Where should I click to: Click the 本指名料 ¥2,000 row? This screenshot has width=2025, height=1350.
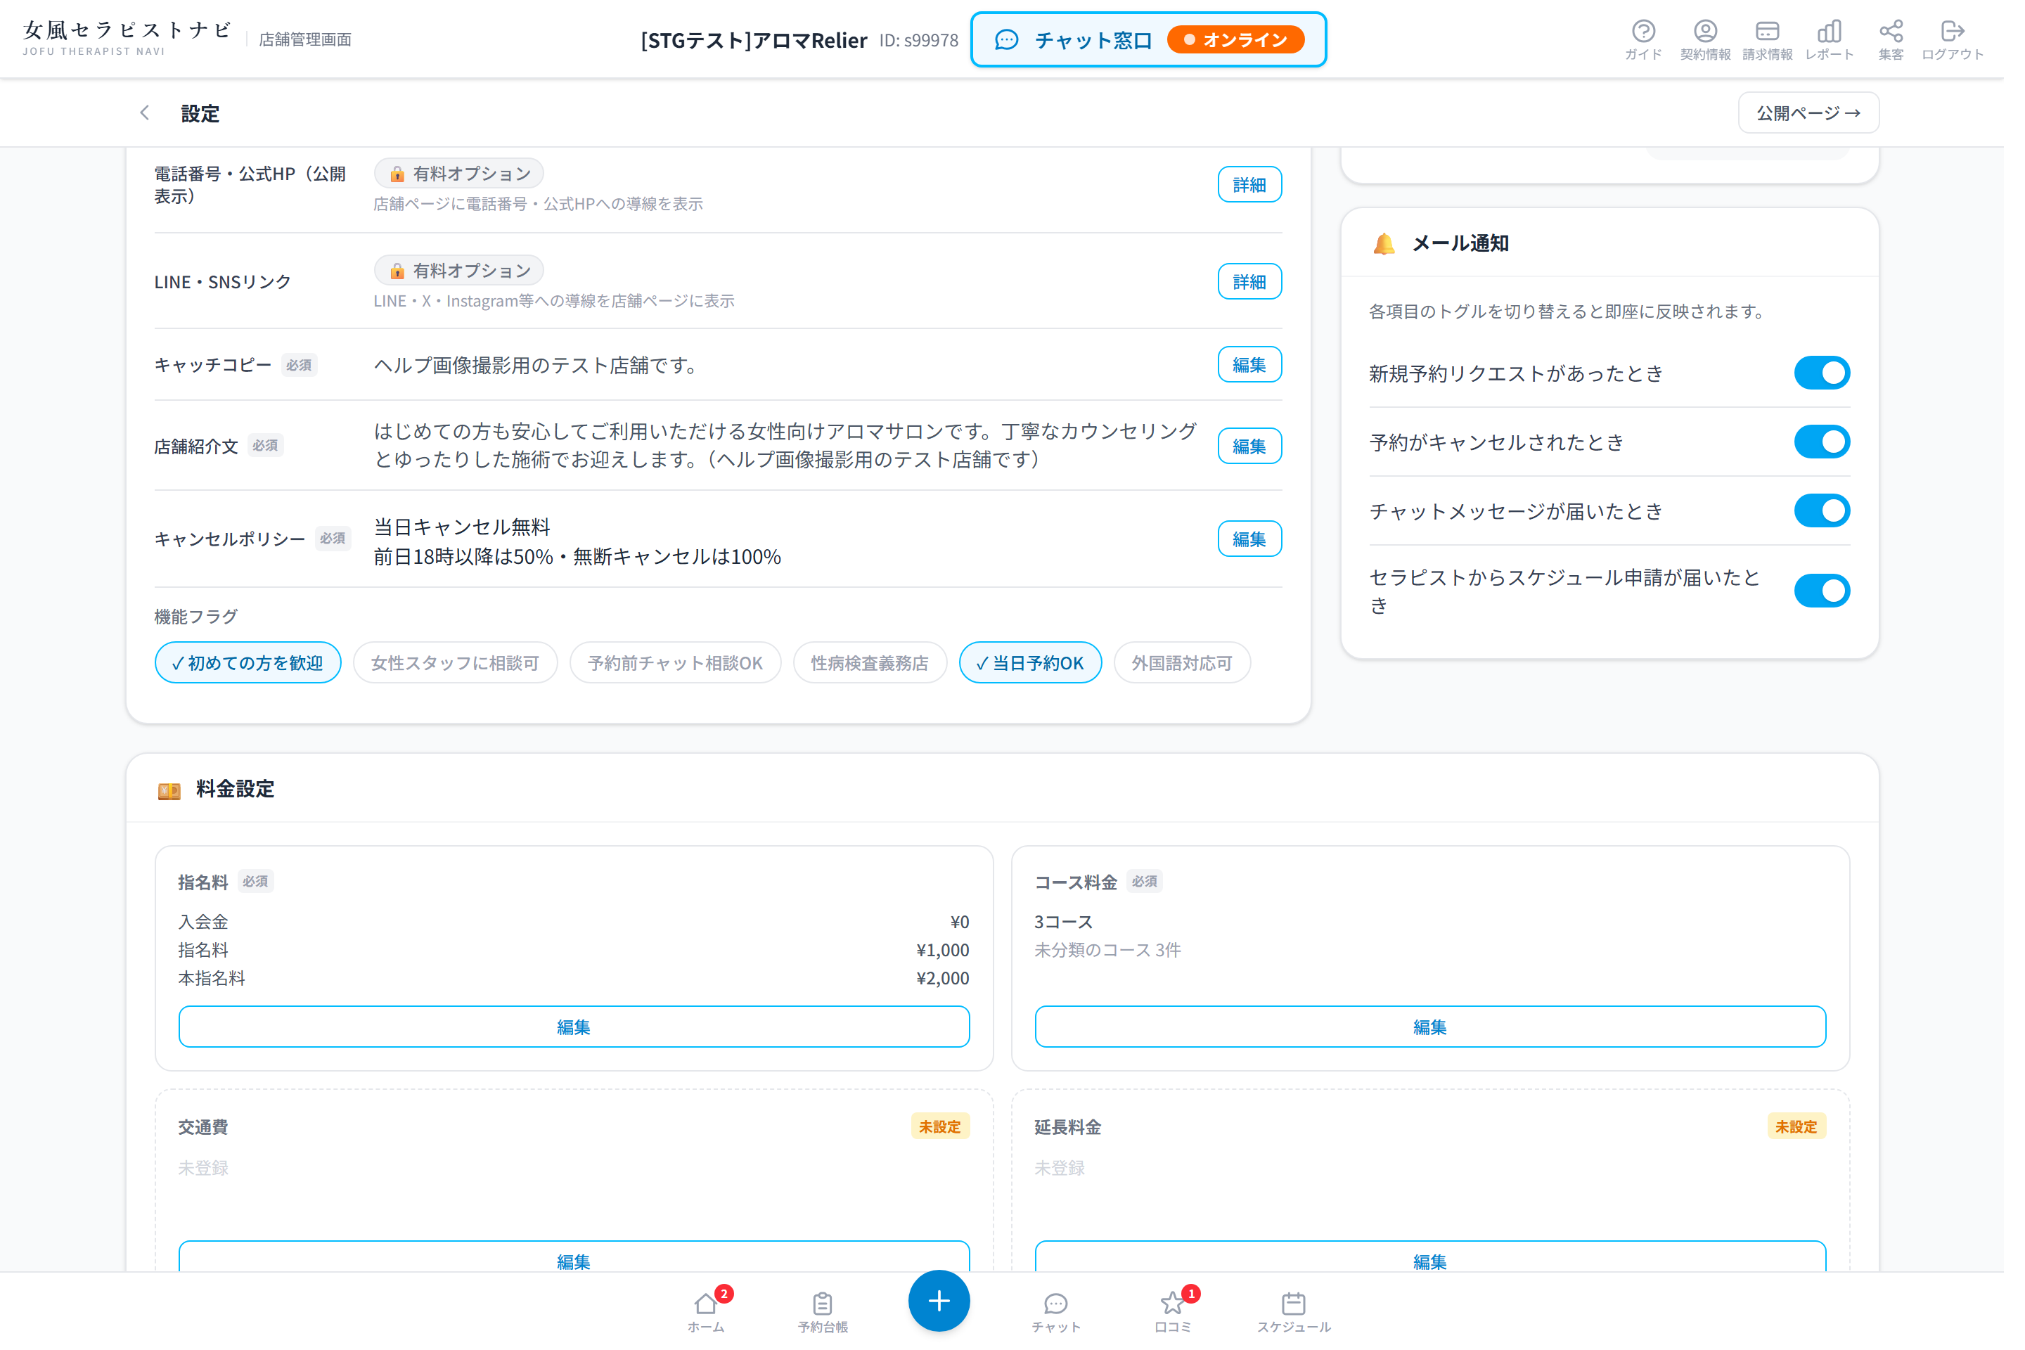click(579, 987)
